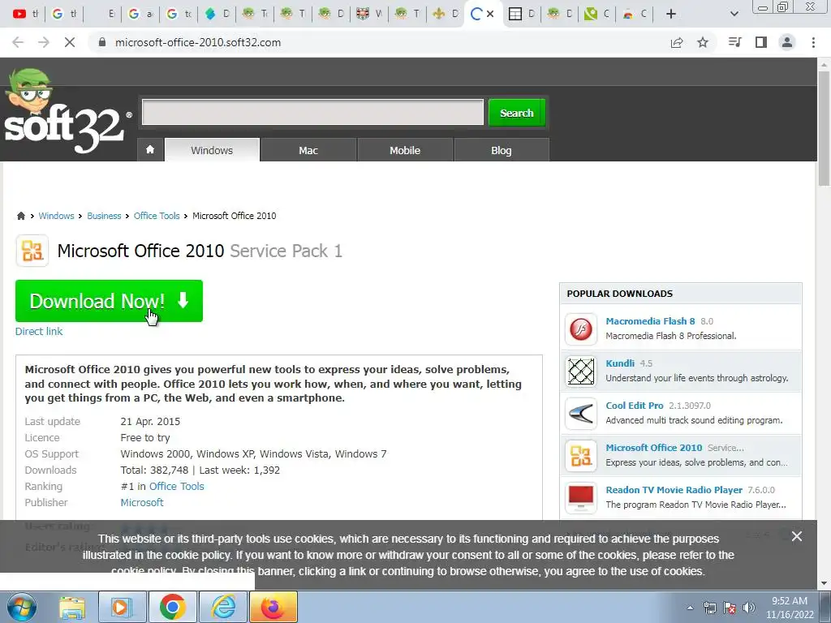Open the popular downloads Microsoft Office 2010 link

654,448
